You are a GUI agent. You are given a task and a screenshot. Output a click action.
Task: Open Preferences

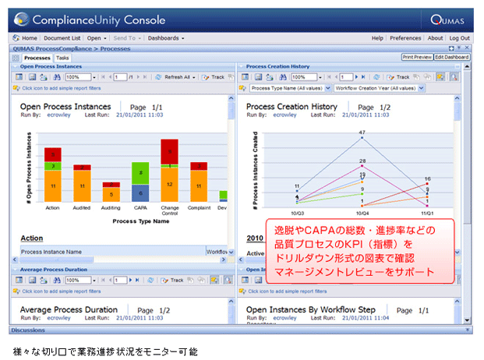click(x=405, y=38)
